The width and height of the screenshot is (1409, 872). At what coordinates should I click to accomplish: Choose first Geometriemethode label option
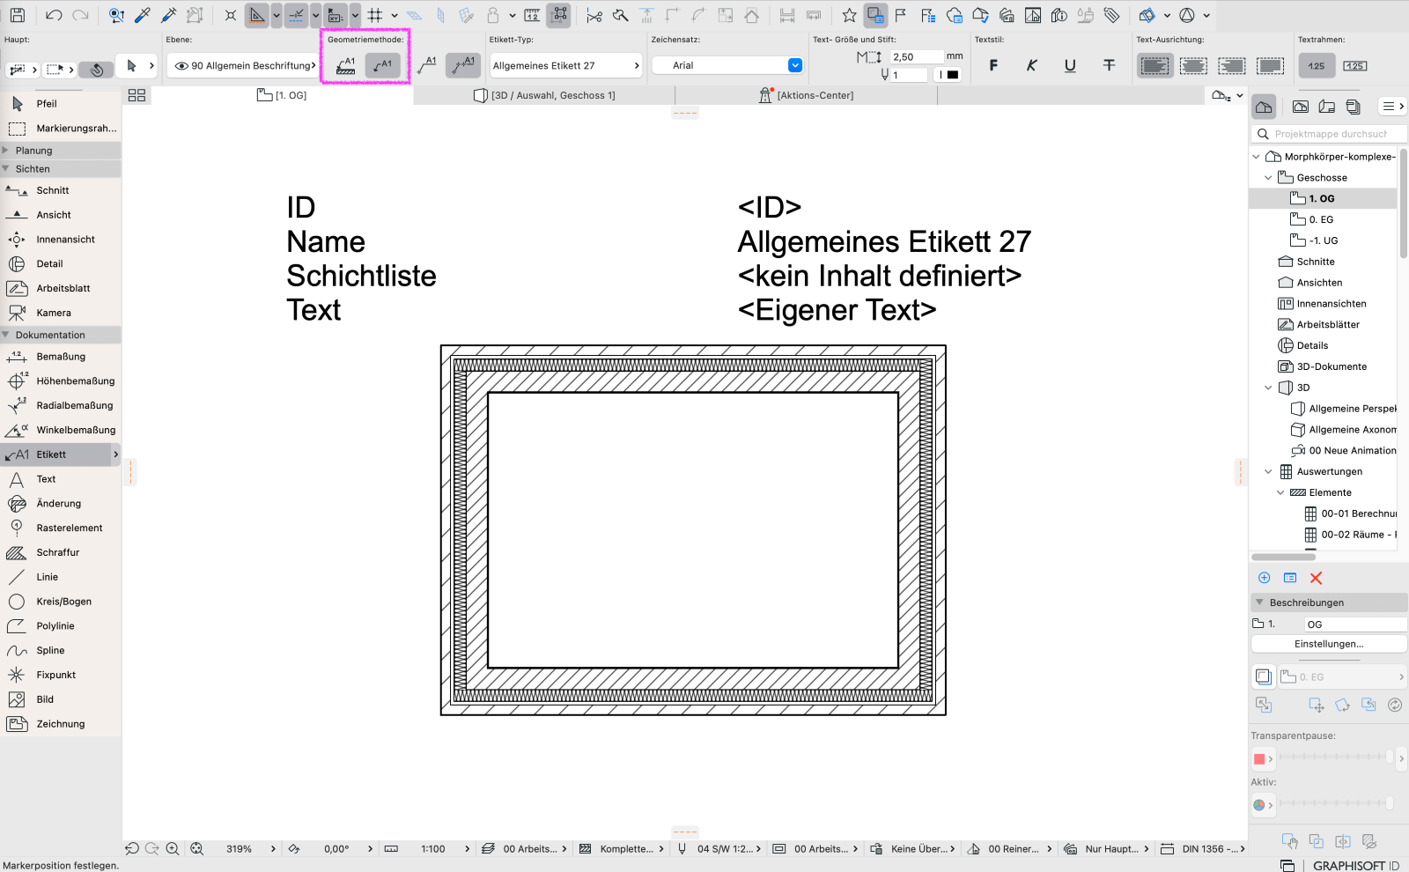pos(345,65)
